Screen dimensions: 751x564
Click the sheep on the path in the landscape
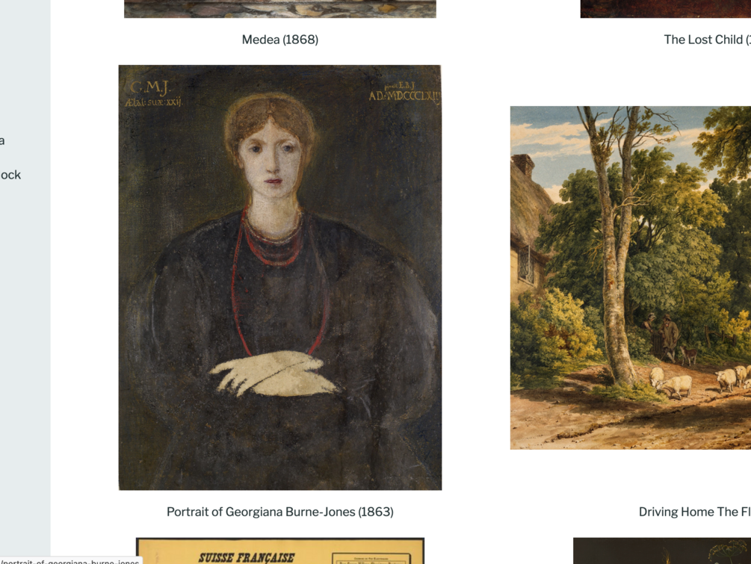coord(674,384)
